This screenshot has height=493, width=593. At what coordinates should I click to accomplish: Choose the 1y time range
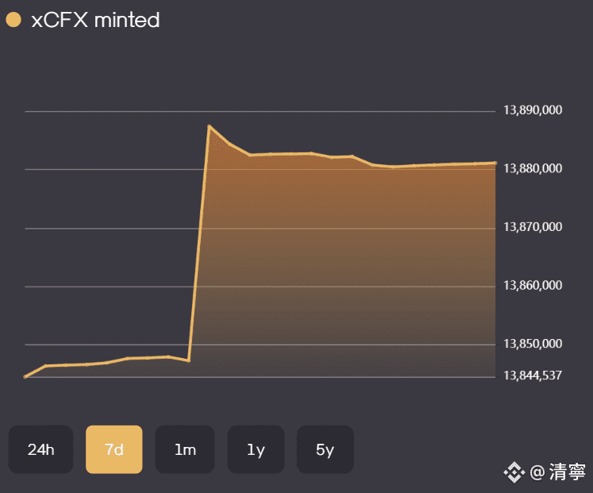click(x=256, y=449)
